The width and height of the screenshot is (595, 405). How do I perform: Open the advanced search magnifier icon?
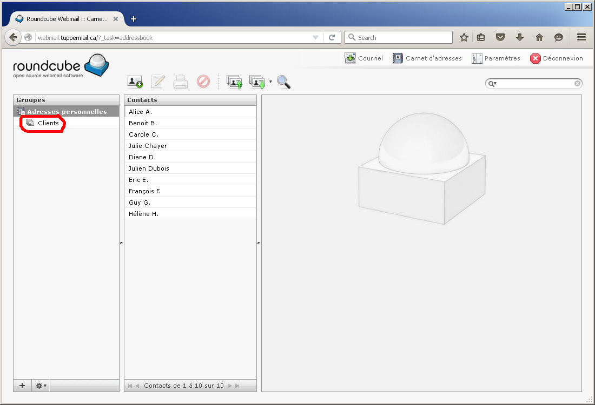point(283,82)
